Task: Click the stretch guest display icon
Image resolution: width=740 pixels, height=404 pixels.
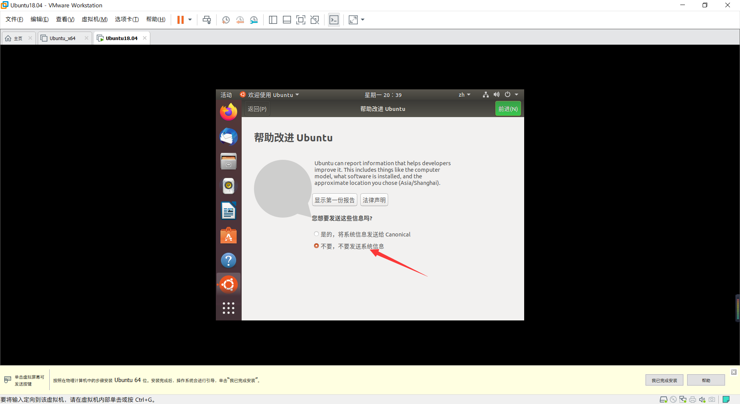Action: tap(353, 20)
